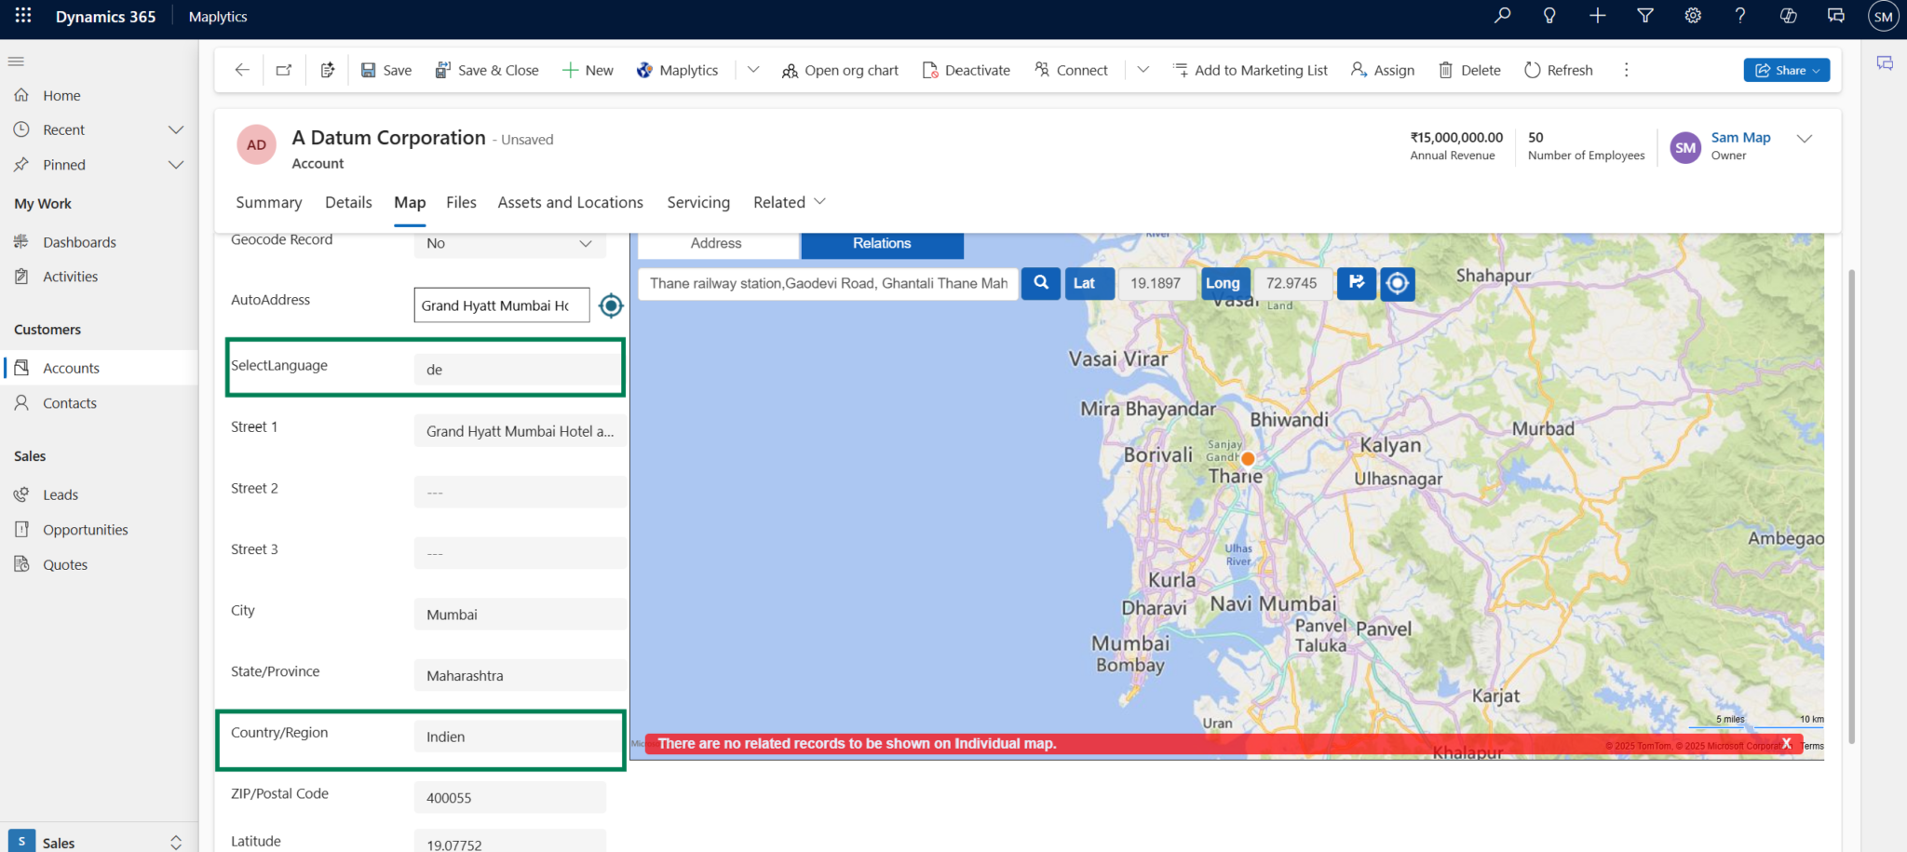Click the AutoAddress geolocate target icon
The width and height of the screenshot is (1907, 852).
(611, 304)
